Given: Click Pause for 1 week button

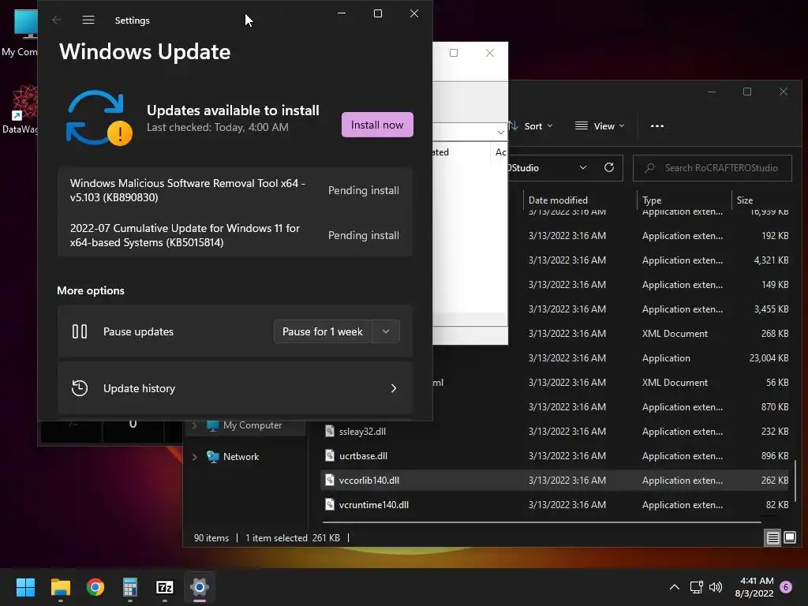Looking at the screenshot, I should point(323,331).
